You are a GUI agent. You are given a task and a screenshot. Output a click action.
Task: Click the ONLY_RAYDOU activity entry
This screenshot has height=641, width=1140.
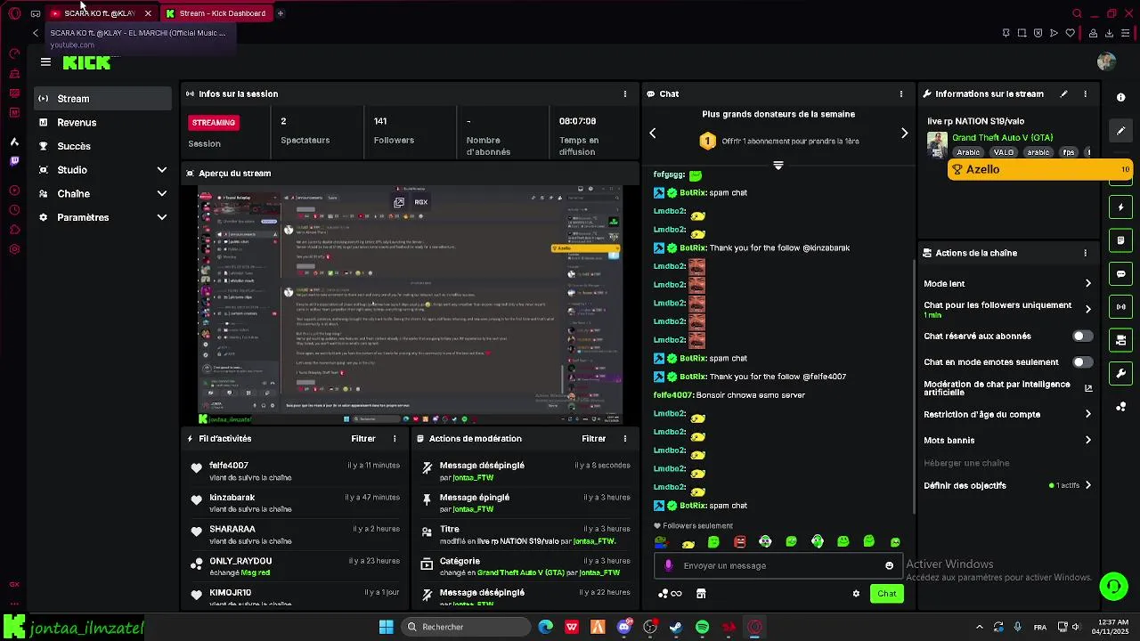tap(297, 567)
